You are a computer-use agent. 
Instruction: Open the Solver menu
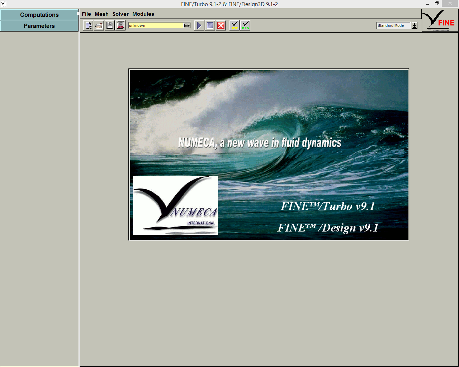coord(120,14)
